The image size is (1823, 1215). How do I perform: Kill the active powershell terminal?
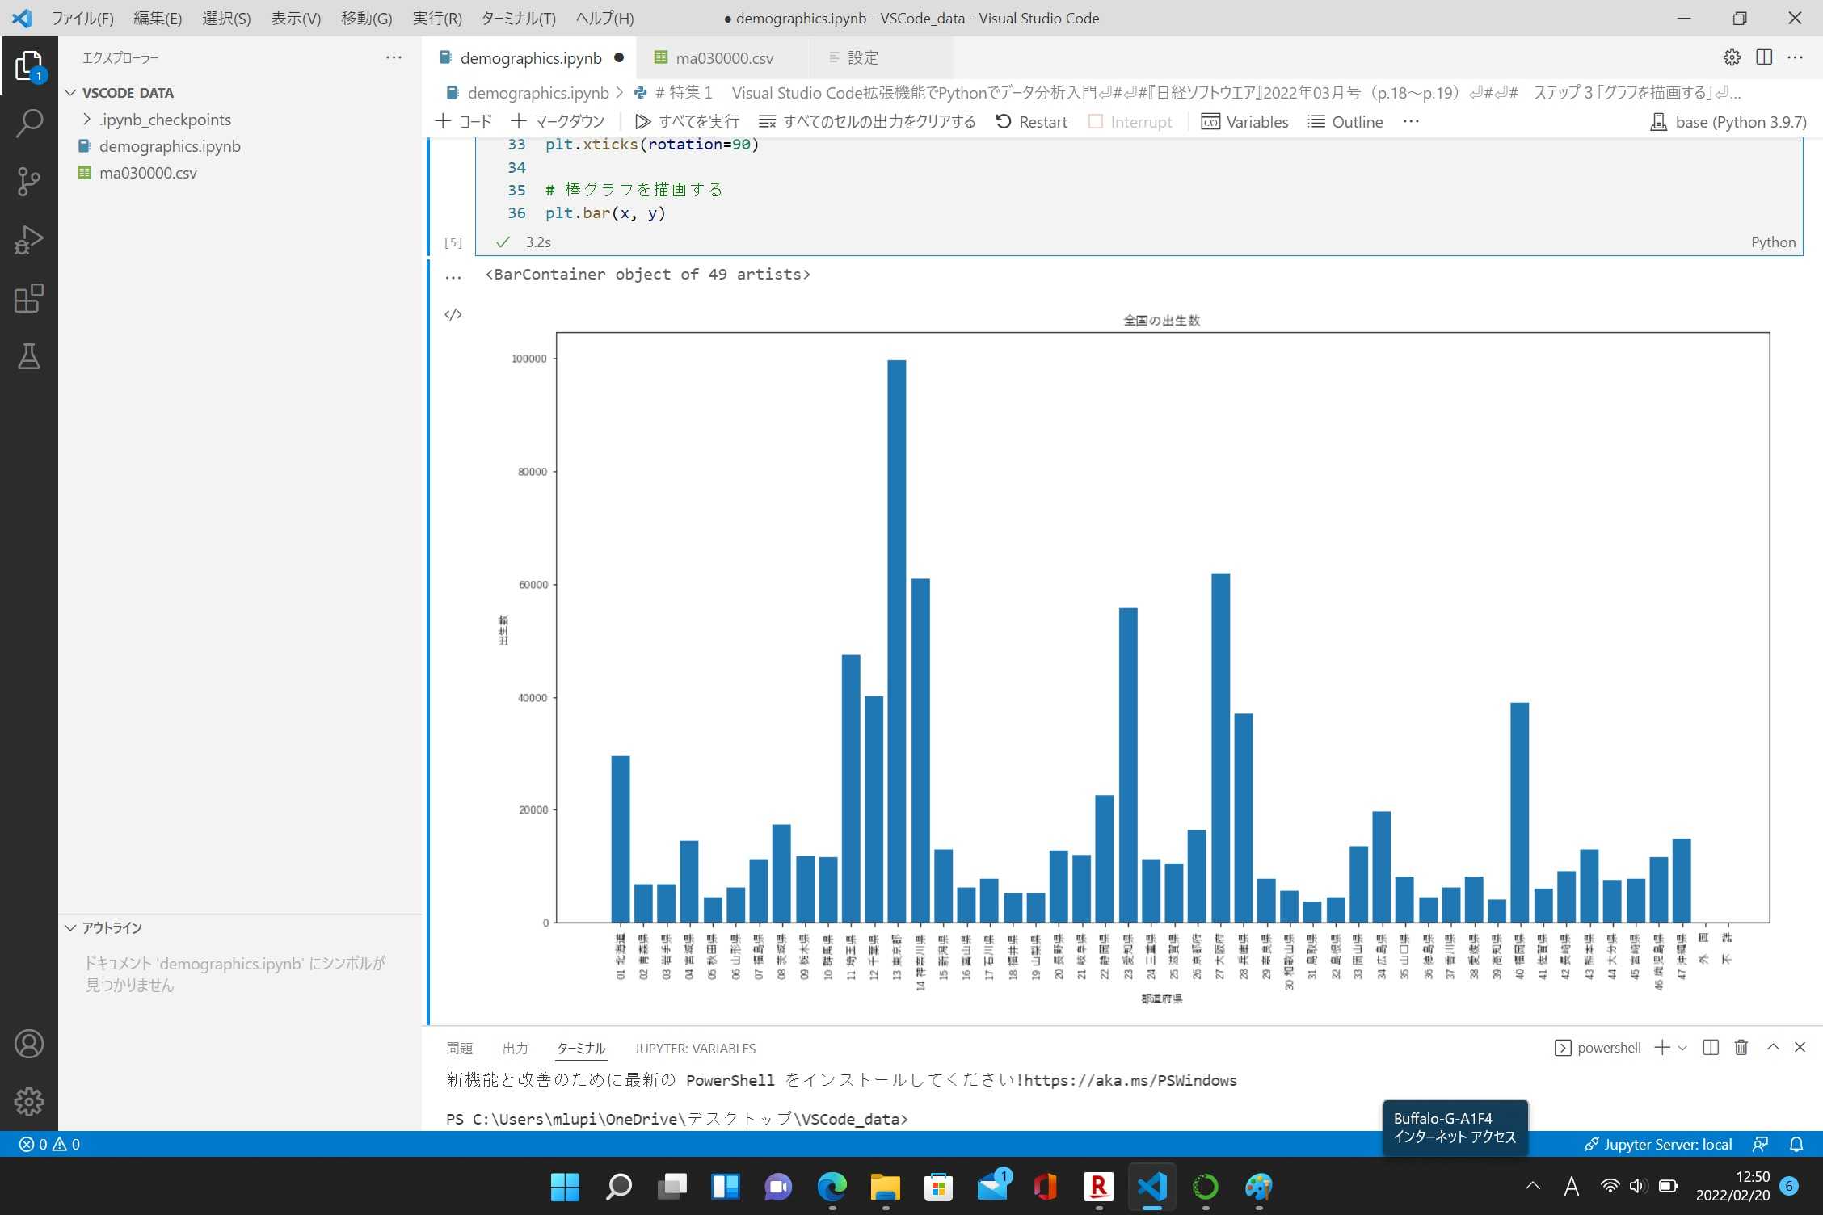coord(1741,1047)
